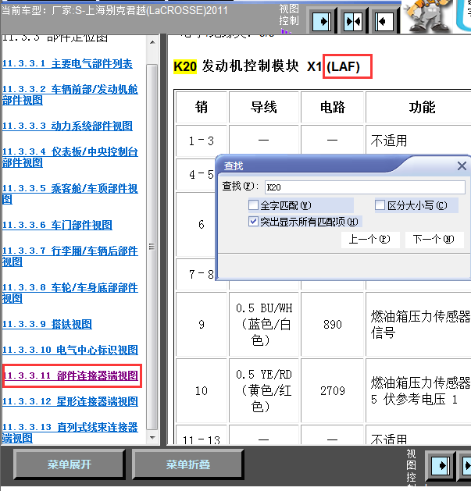Image resolution: width=471 pixels, height=491 pixels.
Task: Click the bottom view control right-arrow icon
Action: coord(441,466)
